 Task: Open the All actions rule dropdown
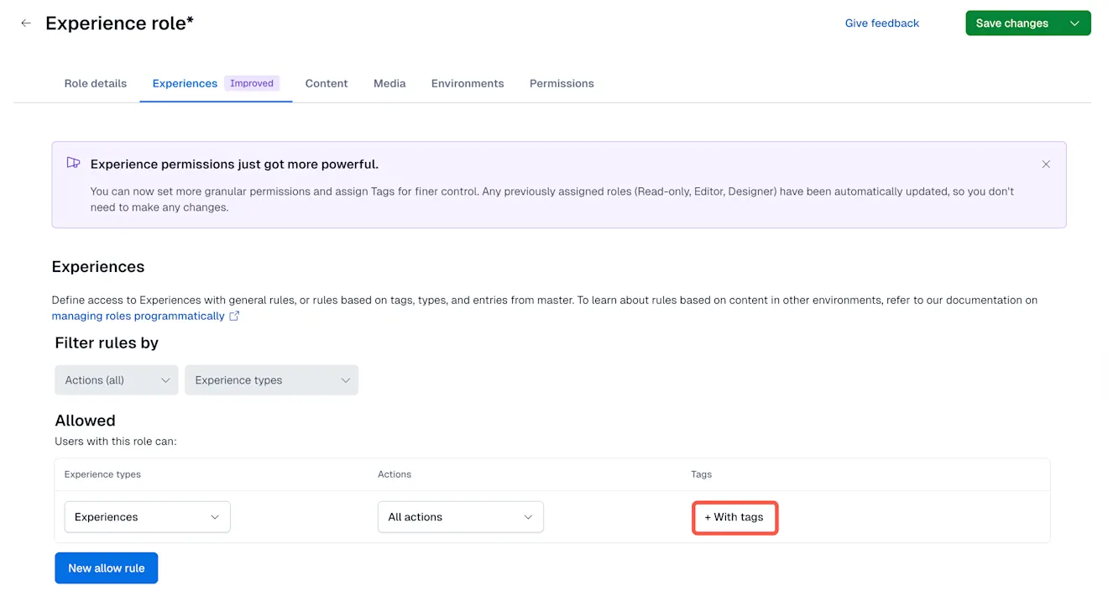(x=460, y=517)
